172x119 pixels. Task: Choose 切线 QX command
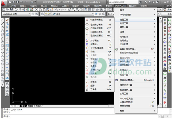click(99, 52)
